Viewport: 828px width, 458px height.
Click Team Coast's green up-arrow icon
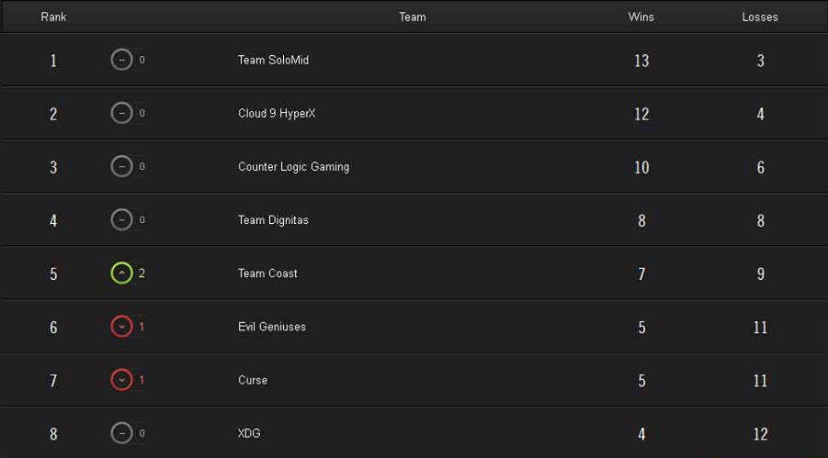coord(121,274)
